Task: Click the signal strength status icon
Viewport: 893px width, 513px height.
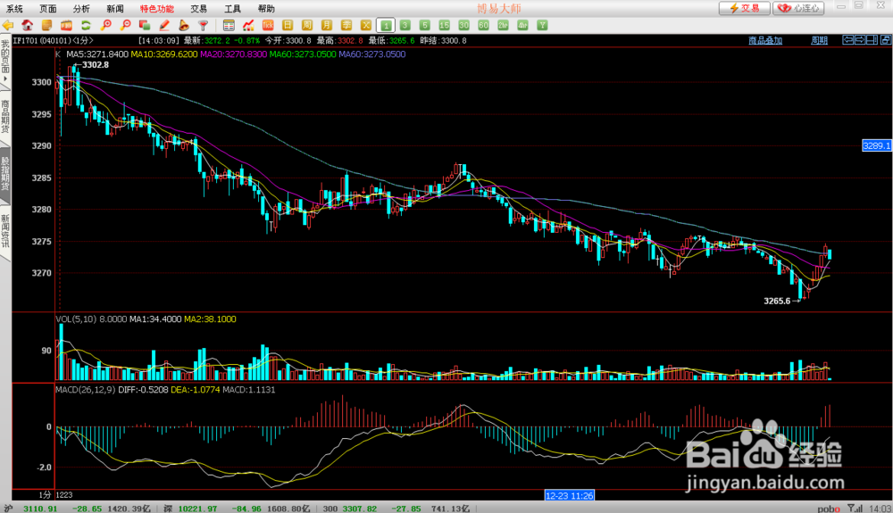Action: 855,508
